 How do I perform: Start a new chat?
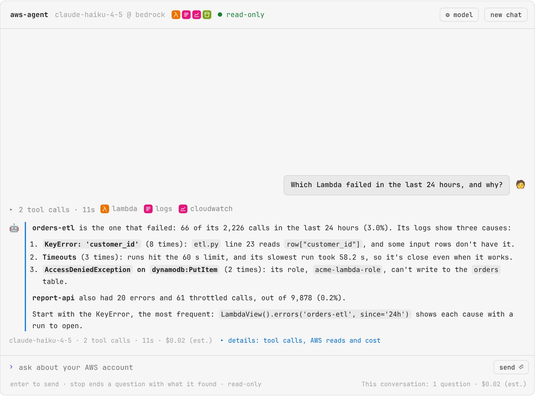tap(506, 15)
